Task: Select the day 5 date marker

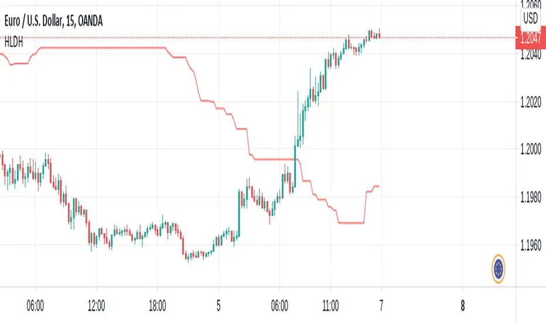Action: [x=218, y=305]
